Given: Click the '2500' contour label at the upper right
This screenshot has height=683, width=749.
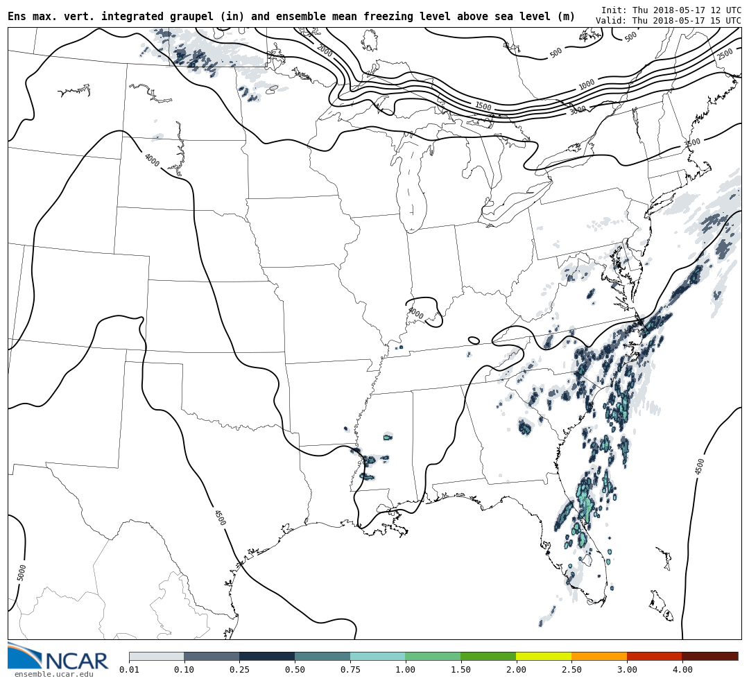Looking at the screenshot, I should pos(725,54).
